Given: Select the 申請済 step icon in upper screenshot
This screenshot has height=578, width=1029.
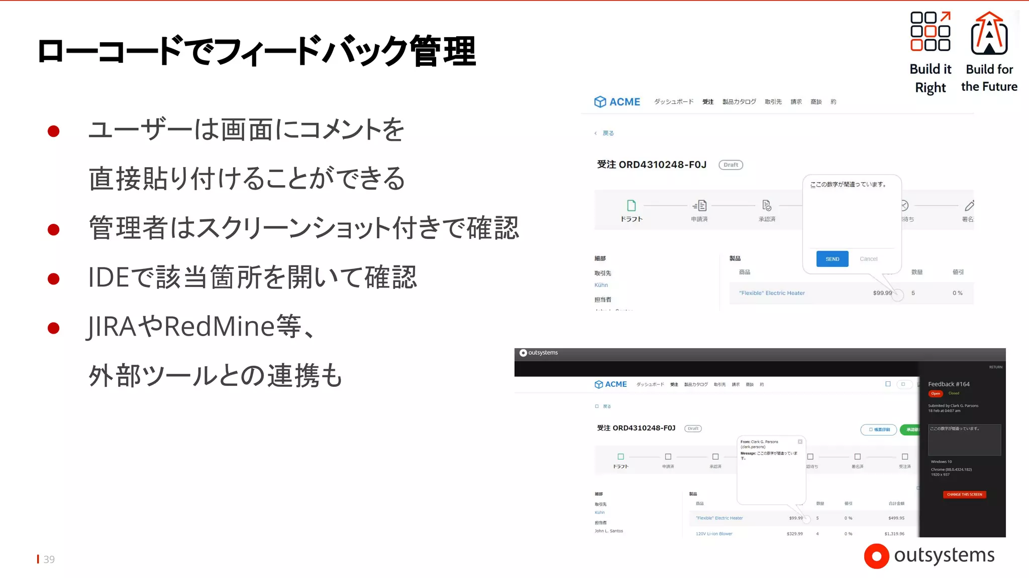Looking at the screenshot, I should pos(699,205).
